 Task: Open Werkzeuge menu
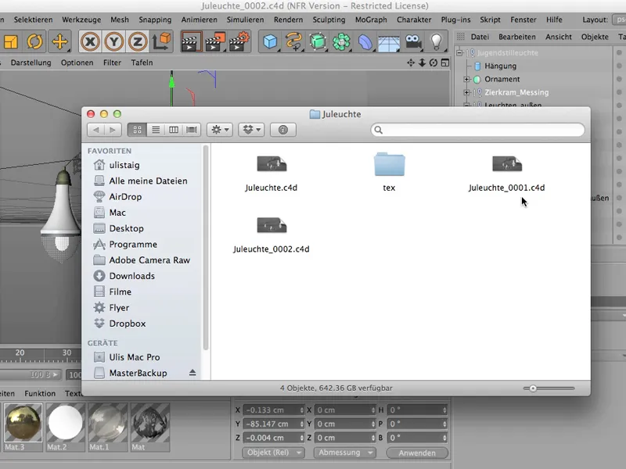[x=81, y=20]
